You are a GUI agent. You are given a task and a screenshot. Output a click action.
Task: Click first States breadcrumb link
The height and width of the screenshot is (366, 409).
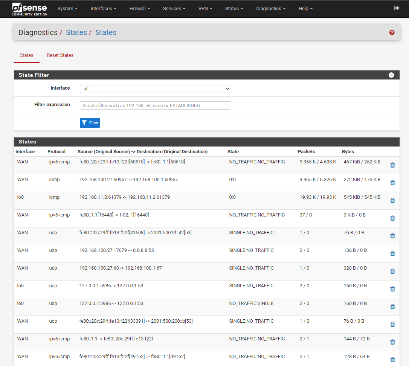point(76,32)
